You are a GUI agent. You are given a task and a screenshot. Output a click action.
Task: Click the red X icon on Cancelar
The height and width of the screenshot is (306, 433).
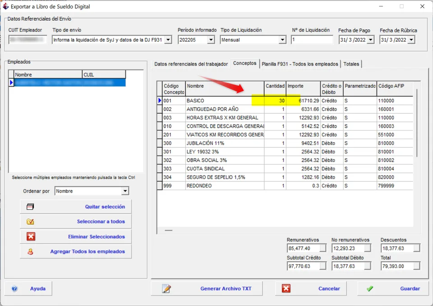(286, 288)
